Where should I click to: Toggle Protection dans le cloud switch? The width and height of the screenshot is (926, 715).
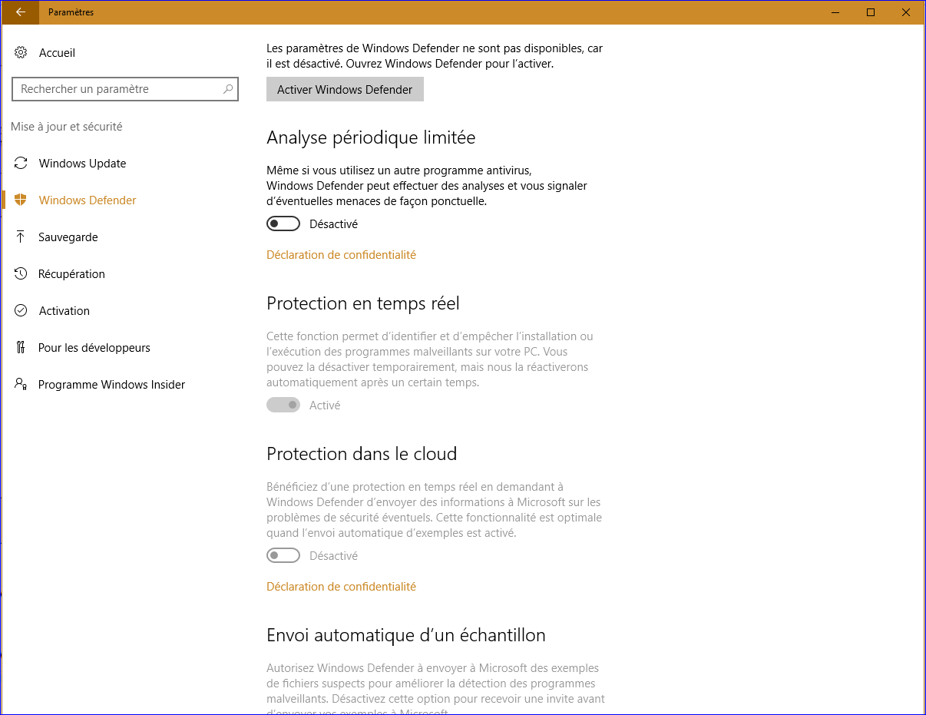pos(283,555)
